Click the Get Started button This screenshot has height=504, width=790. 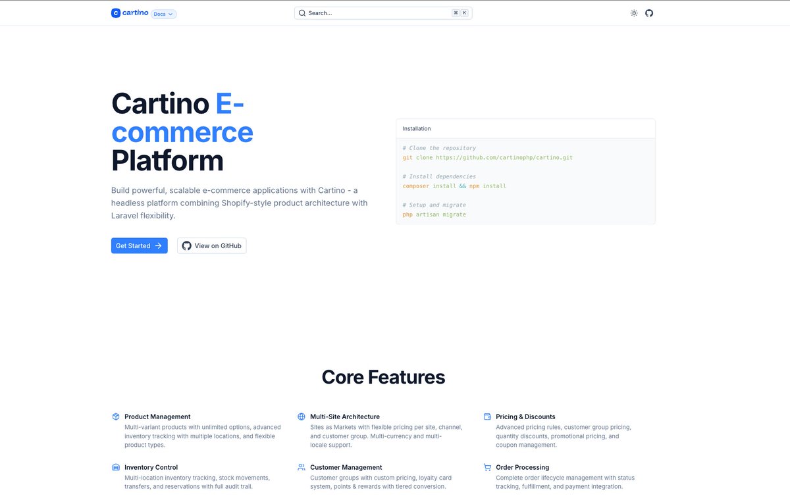[140, 245]
